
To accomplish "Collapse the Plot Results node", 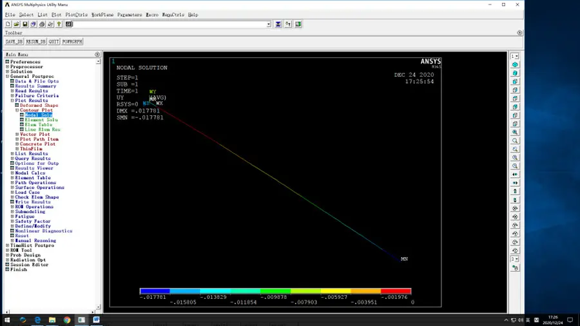I will click(12, 101).
